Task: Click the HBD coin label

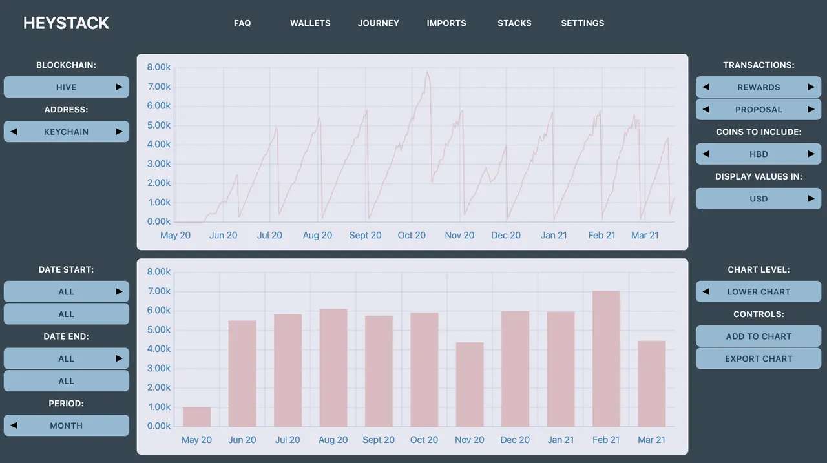Action: (x=759, y=154)
